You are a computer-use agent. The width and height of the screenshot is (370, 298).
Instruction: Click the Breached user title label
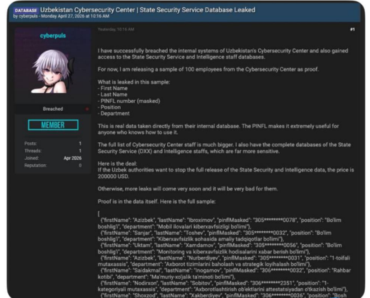pyautogui.click(x=53, y=109)
